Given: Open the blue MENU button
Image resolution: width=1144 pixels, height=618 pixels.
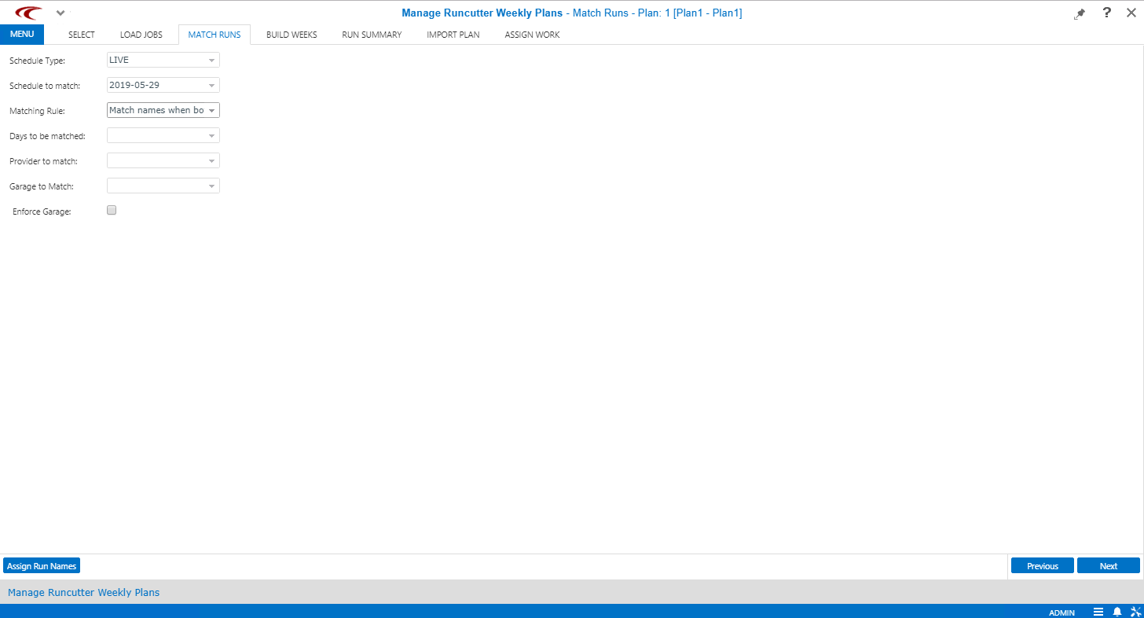Looking at the screenshot, I should [22, 34].
